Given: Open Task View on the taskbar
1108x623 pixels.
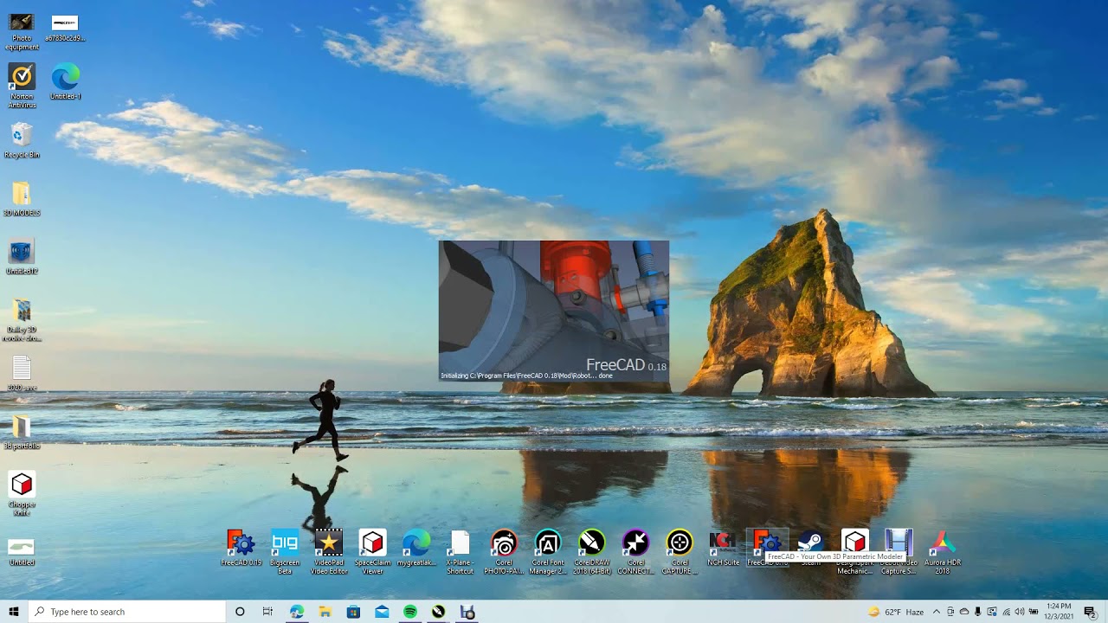Looking at the screenshot, I should [268, 612].
